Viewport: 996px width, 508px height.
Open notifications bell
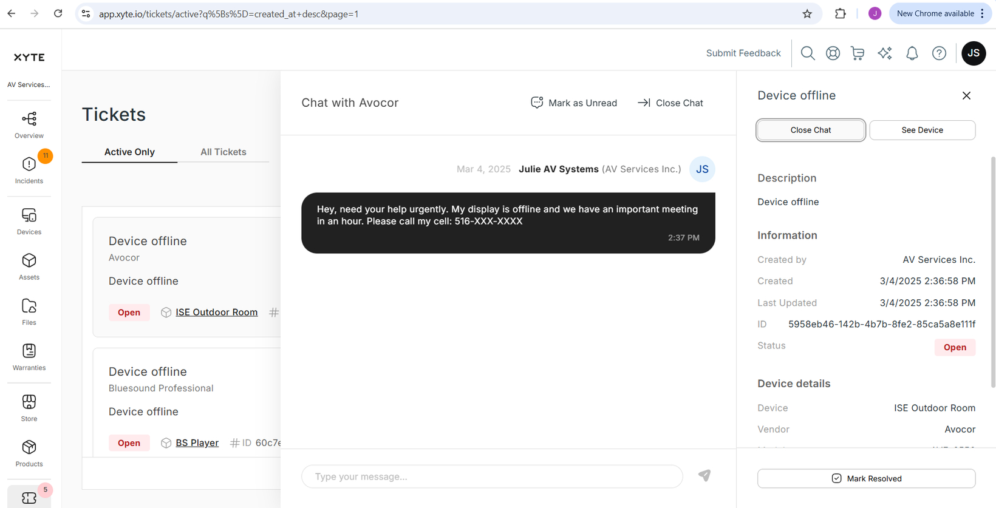[912, 53]
